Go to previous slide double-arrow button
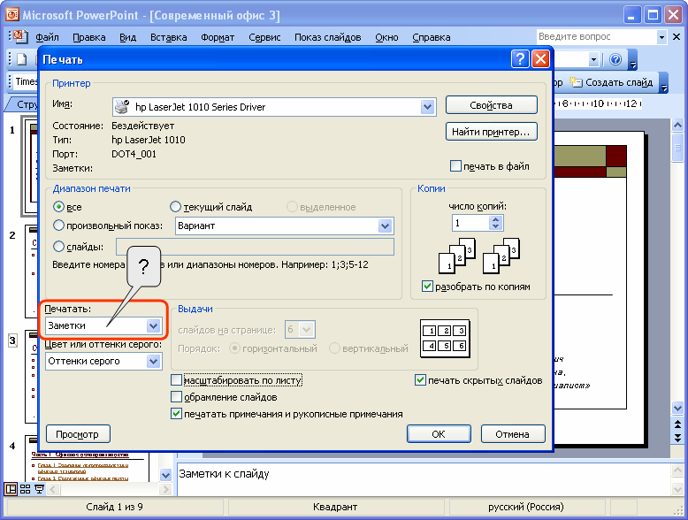The height and width of the screenshot is (520, 688). tap(677, 424)
